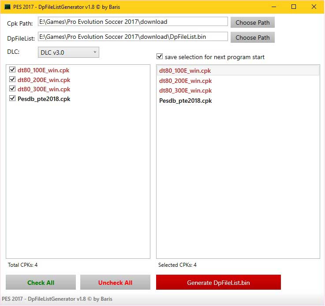The image size is (325, 306).
Task: Minimize the DpFileListGenerator window
Action: (x=274, y=7)
